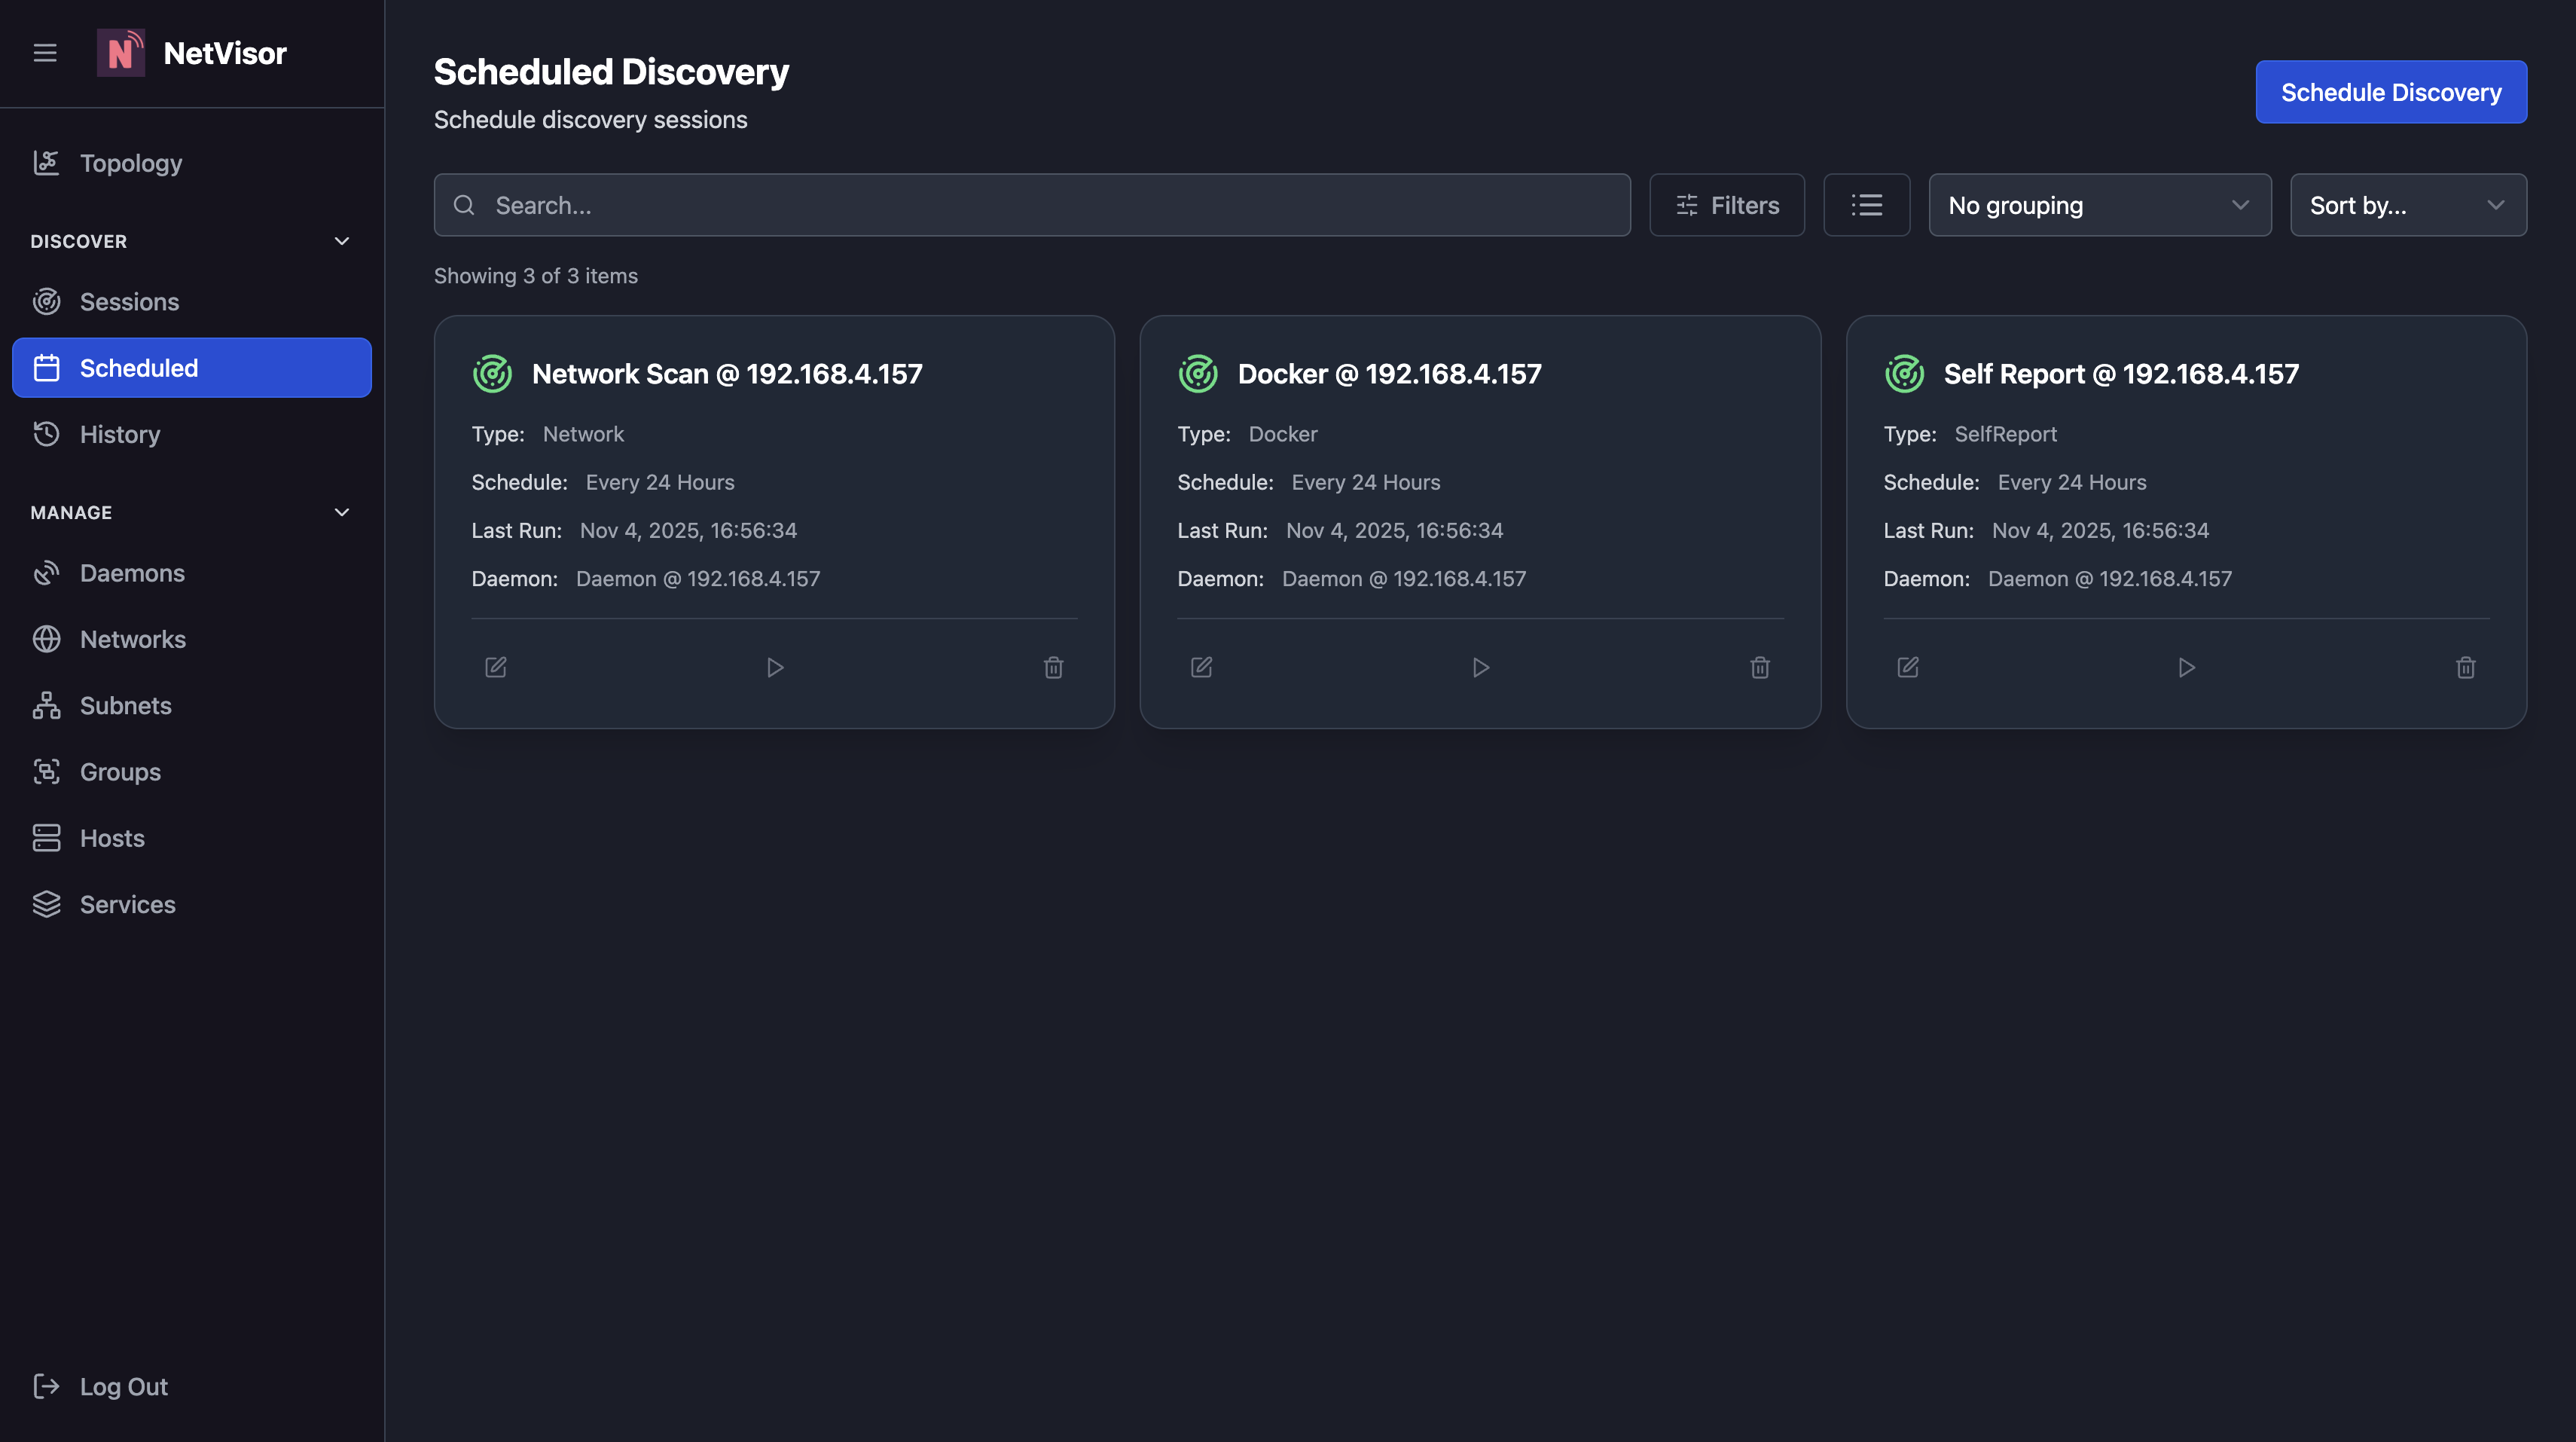Click the Daemons satellite icon

47,573
